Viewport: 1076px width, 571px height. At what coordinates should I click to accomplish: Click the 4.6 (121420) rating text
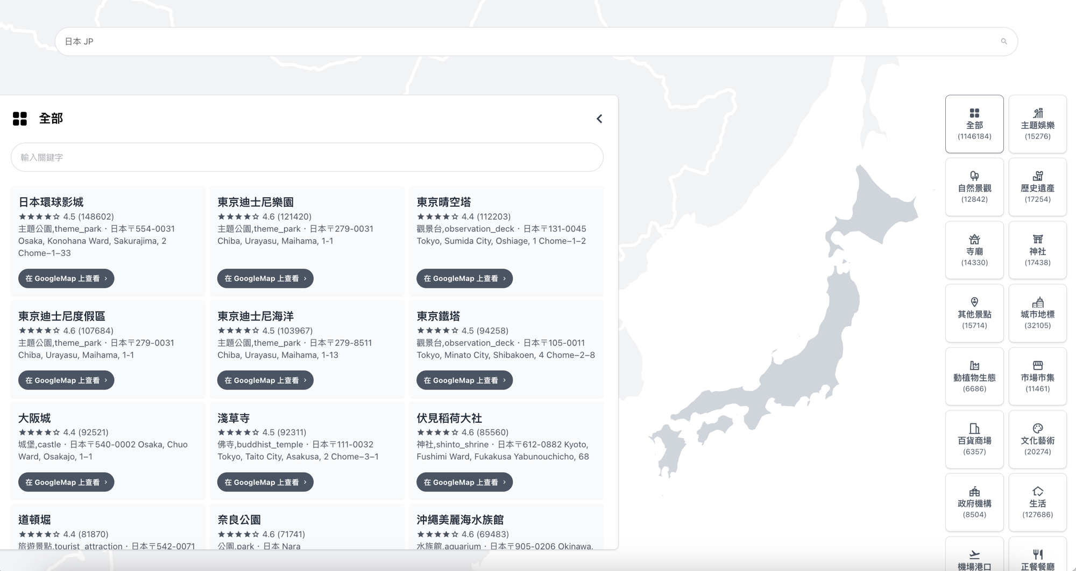(287, 216)
